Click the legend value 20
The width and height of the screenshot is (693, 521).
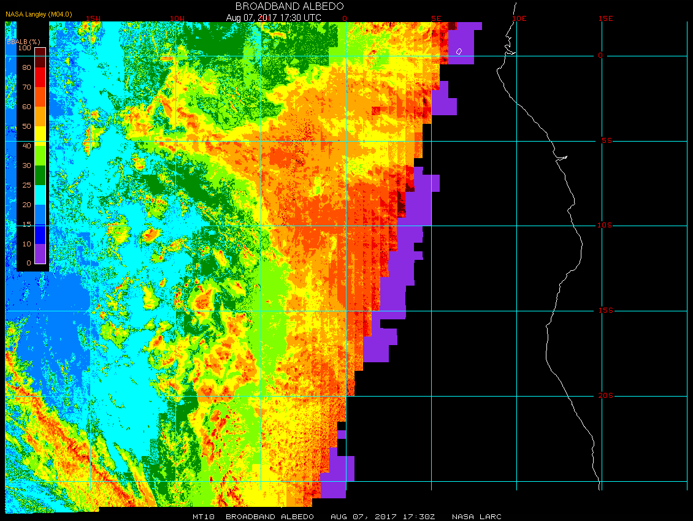tap(26, 205)
